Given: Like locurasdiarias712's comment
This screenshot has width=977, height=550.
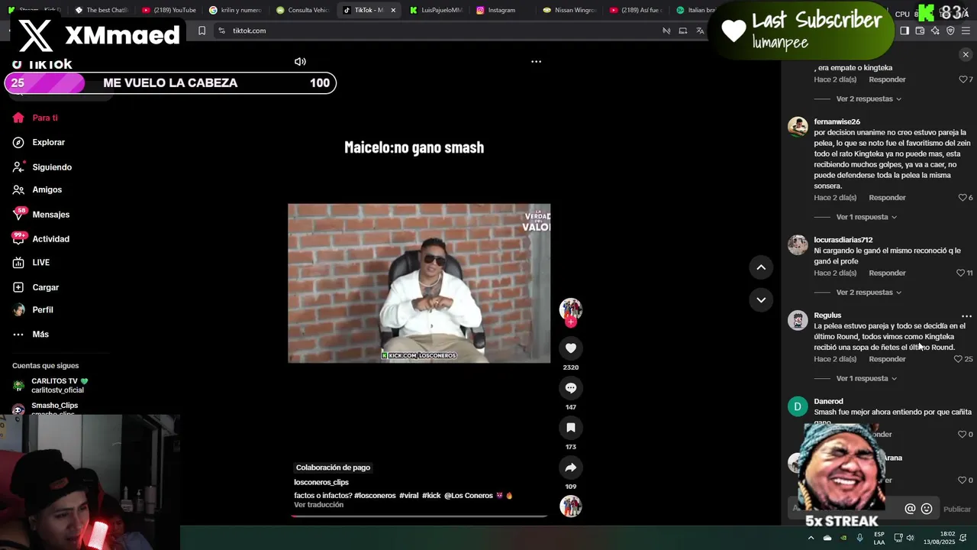Looking at the screenshot, I should coord(960,273).
